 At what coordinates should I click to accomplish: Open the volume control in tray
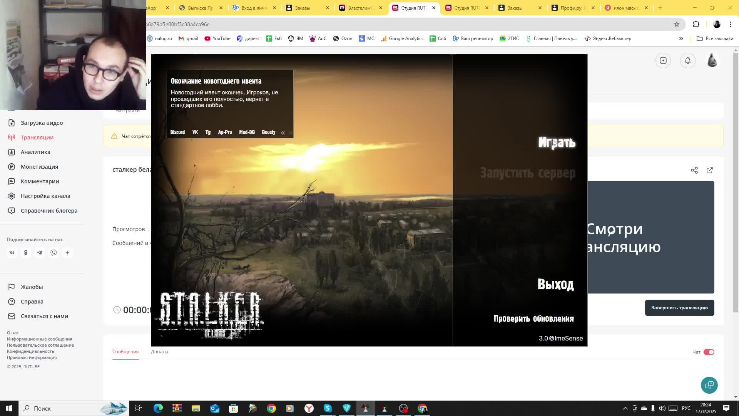pyautogui.click(x=662, y=408)
